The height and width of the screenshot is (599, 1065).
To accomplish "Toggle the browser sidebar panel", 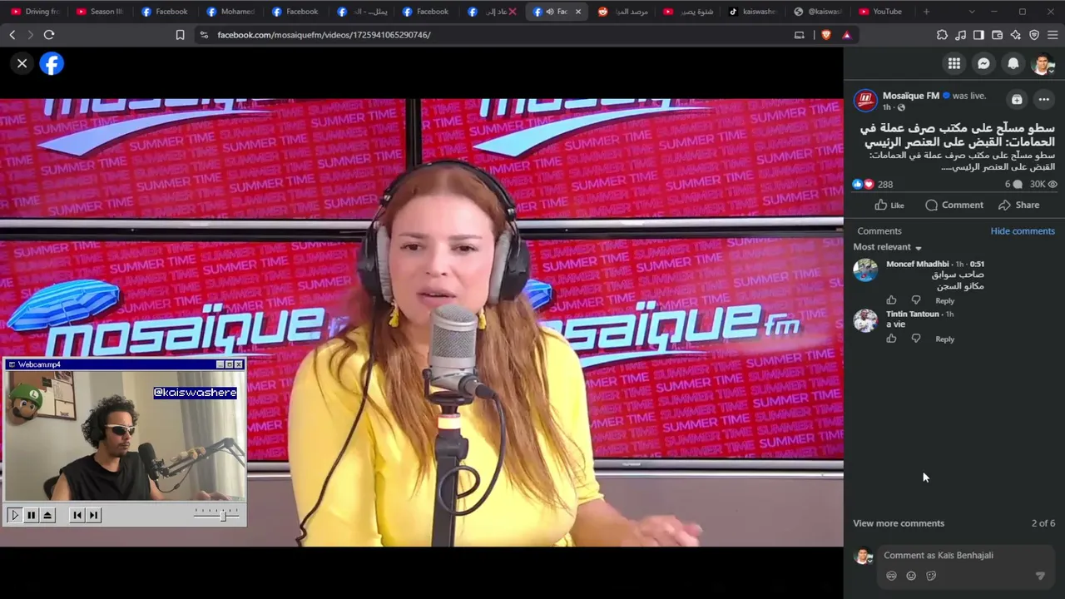I will tap(978, 35).
